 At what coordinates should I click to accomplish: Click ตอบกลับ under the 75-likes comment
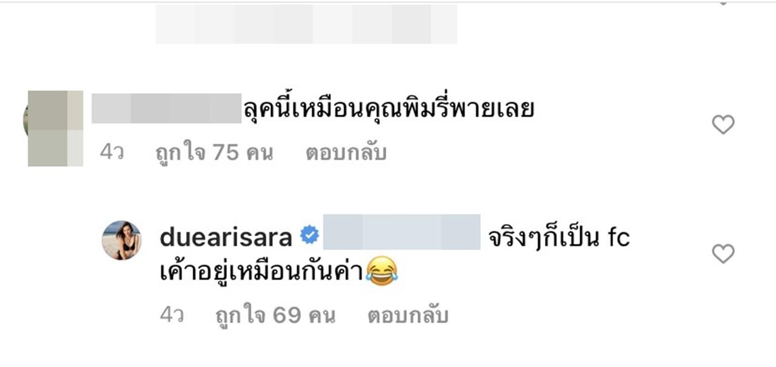point(346,153)
